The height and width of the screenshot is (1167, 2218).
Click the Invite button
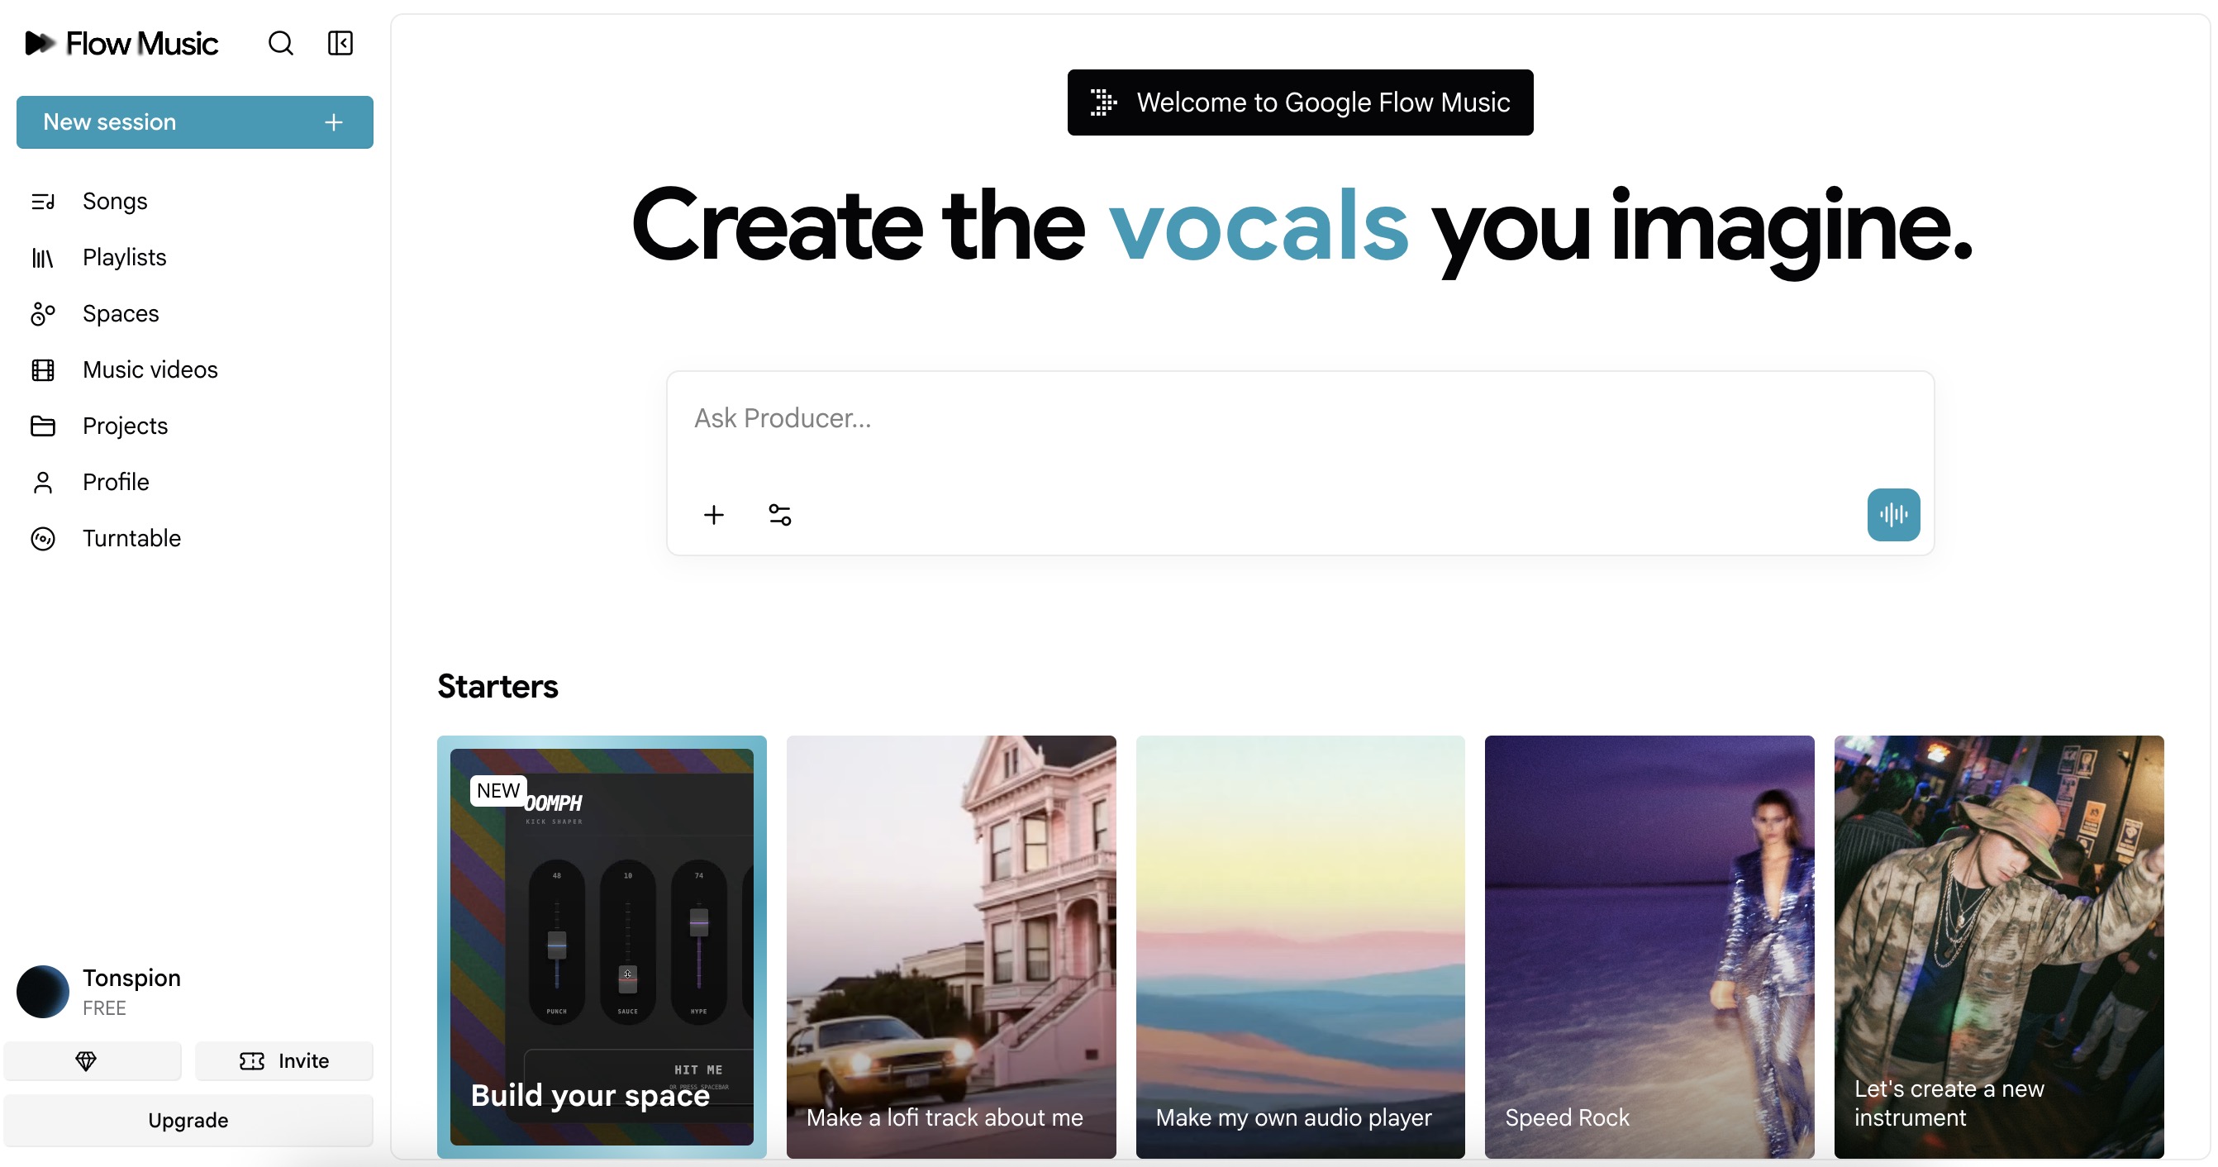(x=284, y=1061)
